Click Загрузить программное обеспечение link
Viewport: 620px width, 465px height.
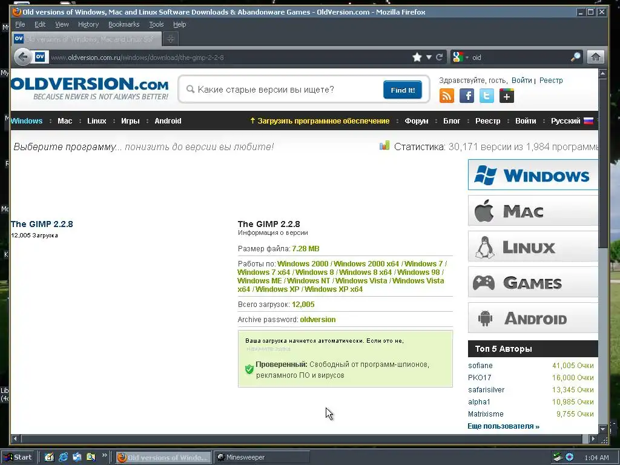tap(320, 121)
